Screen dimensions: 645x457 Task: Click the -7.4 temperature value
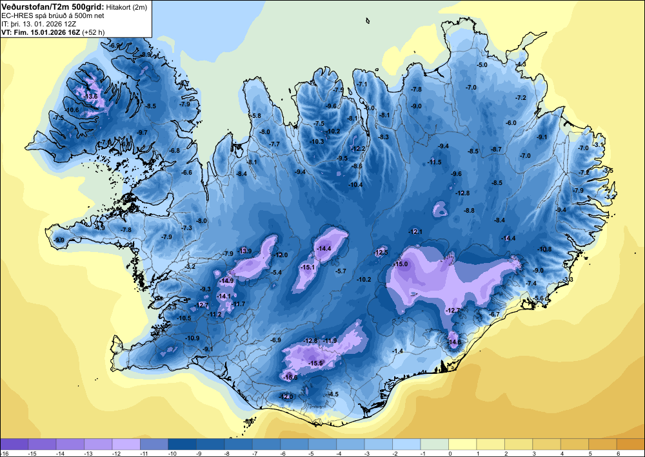531,284
